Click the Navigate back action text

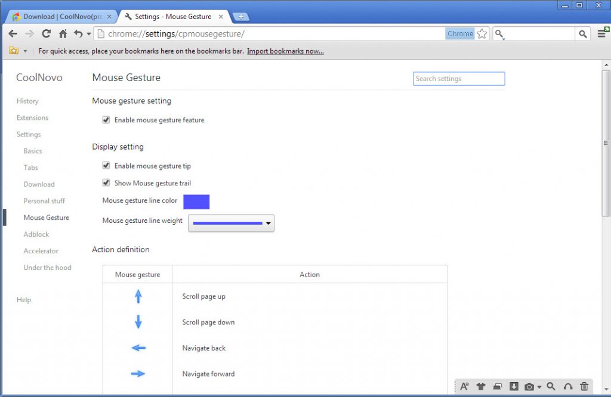tap(204, 348)
